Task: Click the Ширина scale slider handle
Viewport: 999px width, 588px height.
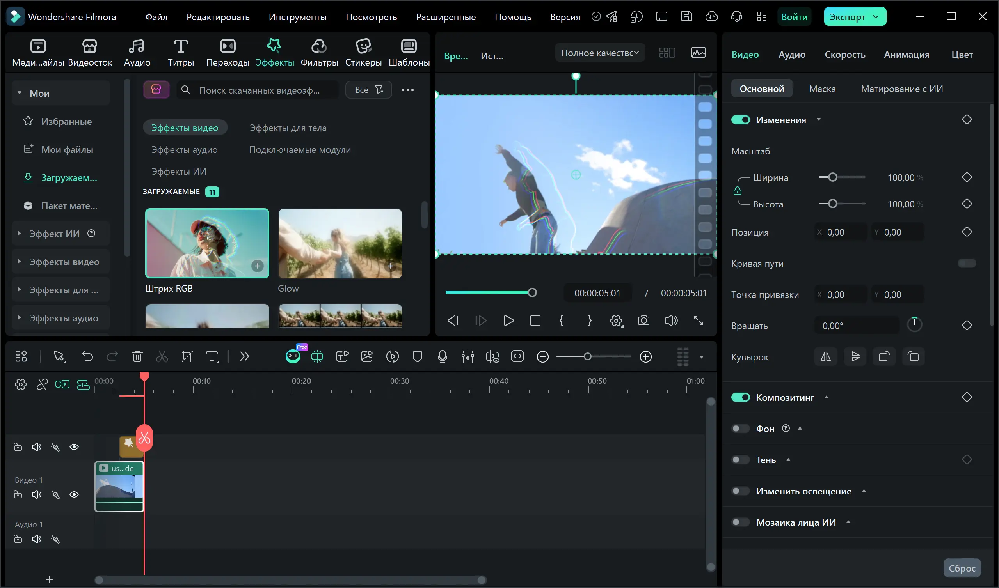Action: click(x=832, y=177)
